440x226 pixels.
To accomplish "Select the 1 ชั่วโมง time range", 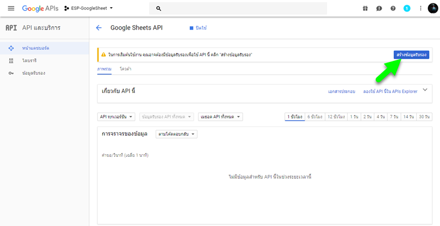I will 295,117.
